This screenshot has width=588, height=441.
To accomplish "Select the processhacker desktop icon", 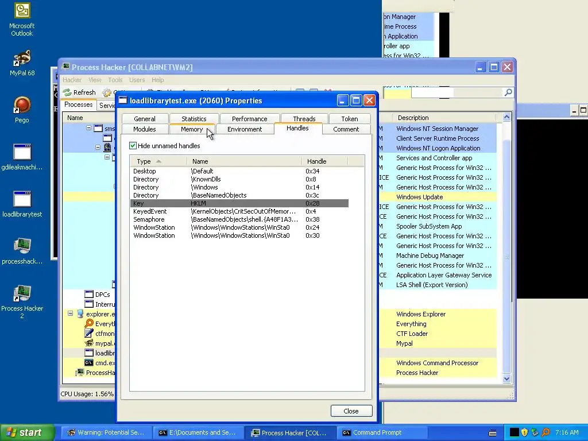I will 22,251.
